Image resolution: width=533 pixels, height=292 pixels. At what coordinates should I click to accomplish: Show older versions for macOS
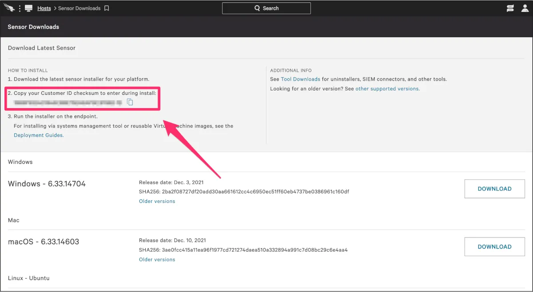tap(157, 259)
